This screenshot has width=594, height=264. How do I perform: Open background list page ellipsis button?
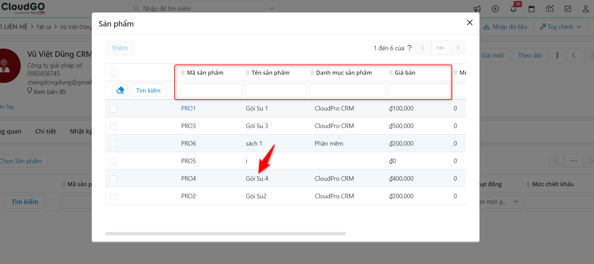(x=574, y=161)
